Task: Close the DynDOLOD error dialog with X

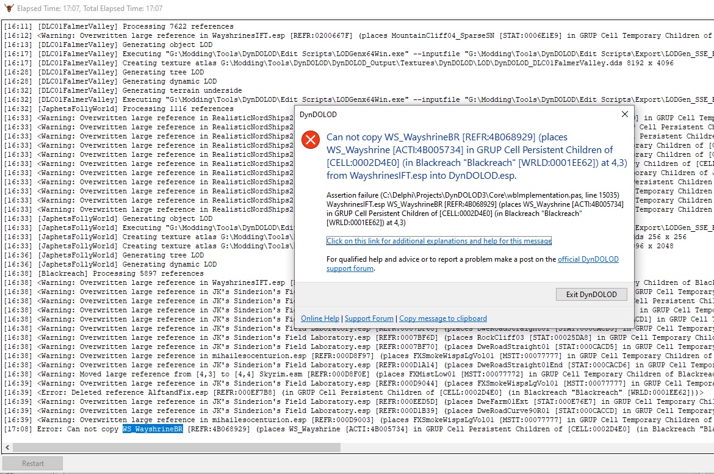Action: coord(624,114)
